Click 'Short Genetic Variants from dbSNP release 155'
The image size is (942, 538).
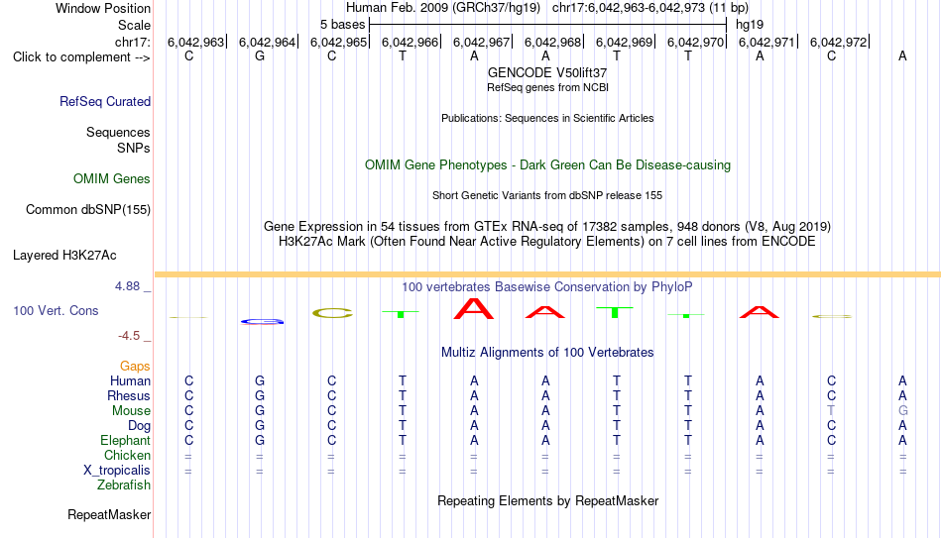point(547,195)
